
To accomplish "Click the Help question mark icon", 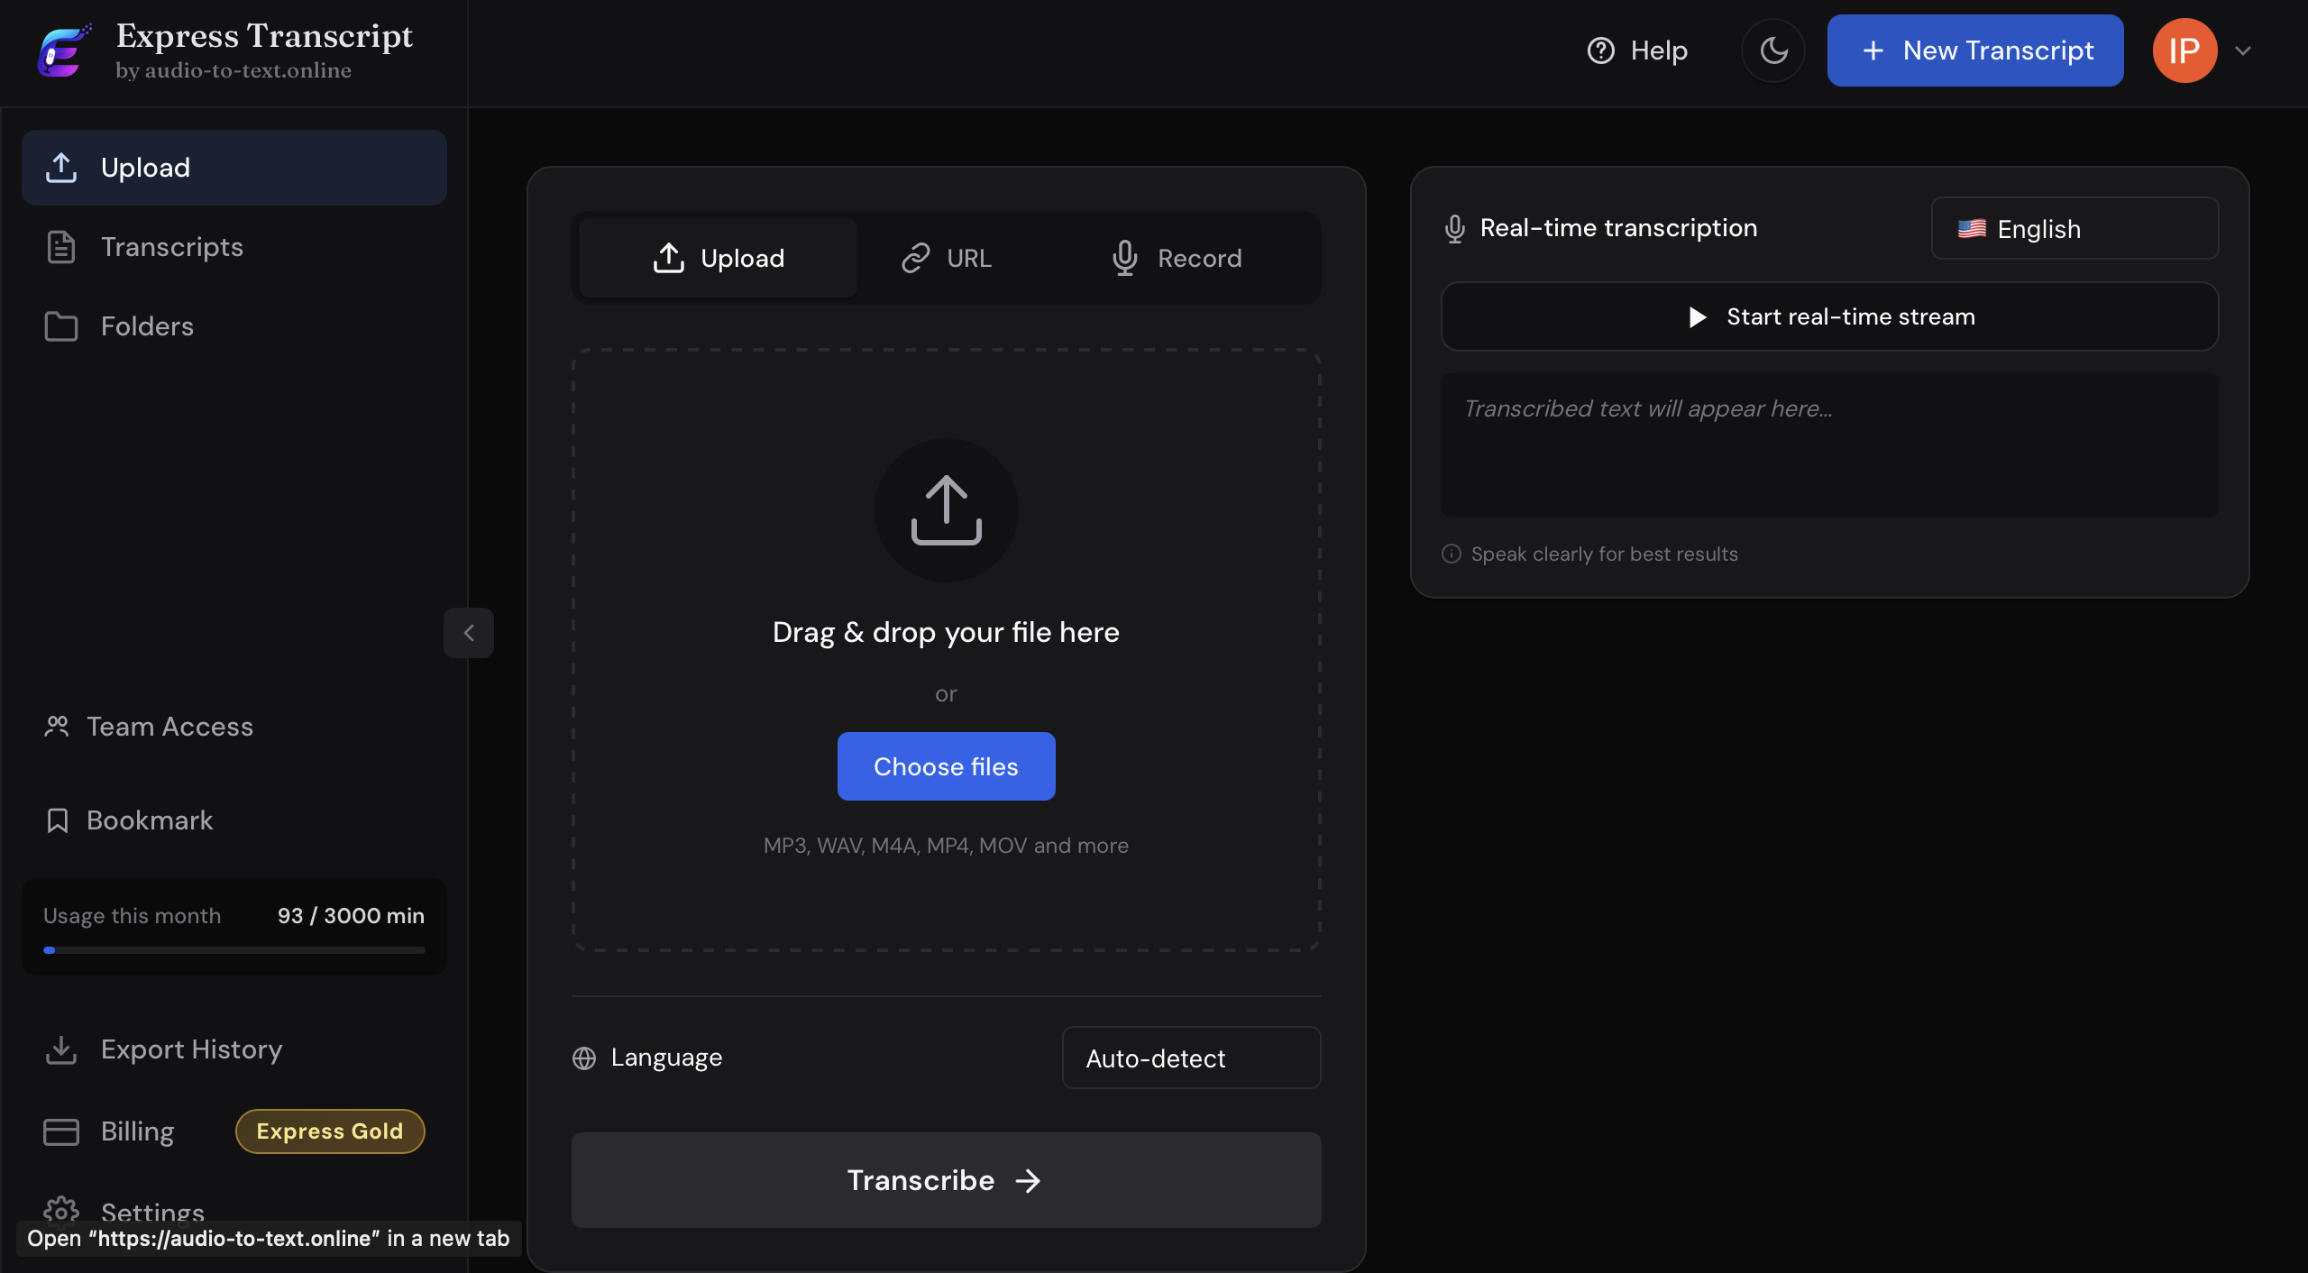I will (1601, 50).
